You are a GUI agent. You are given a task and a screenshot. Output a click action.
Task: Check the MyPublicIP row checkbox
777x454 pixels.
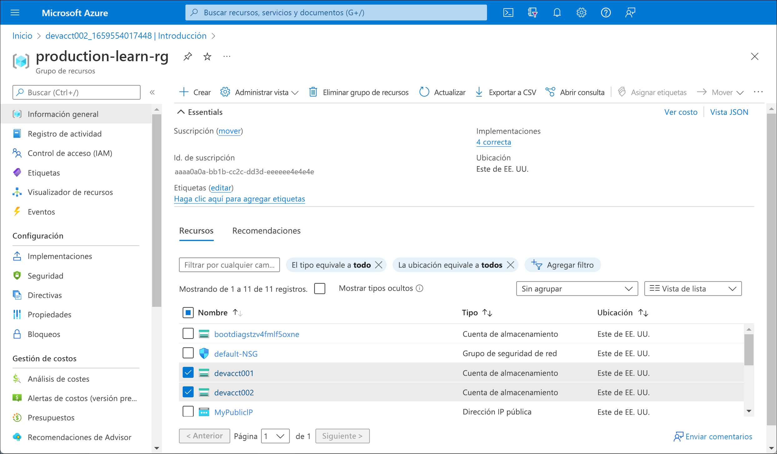point(188,412)
